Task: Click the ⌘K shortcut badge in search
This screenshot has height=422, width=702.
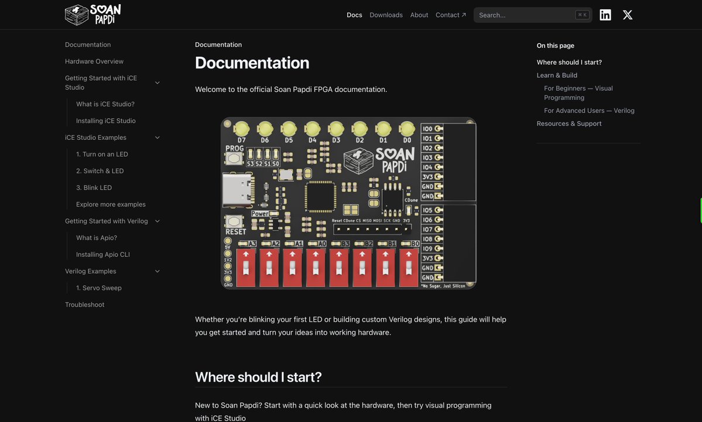Action: tap(582, 15)
